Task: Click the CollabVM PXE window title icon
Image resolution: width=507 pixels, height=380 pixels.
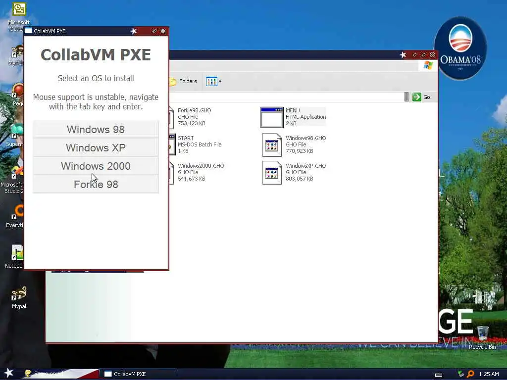Action: (28, 31)
